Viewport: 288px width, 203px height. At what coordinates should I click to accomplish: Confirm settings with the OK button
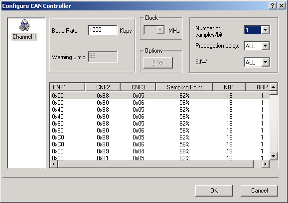pos(214,191)
